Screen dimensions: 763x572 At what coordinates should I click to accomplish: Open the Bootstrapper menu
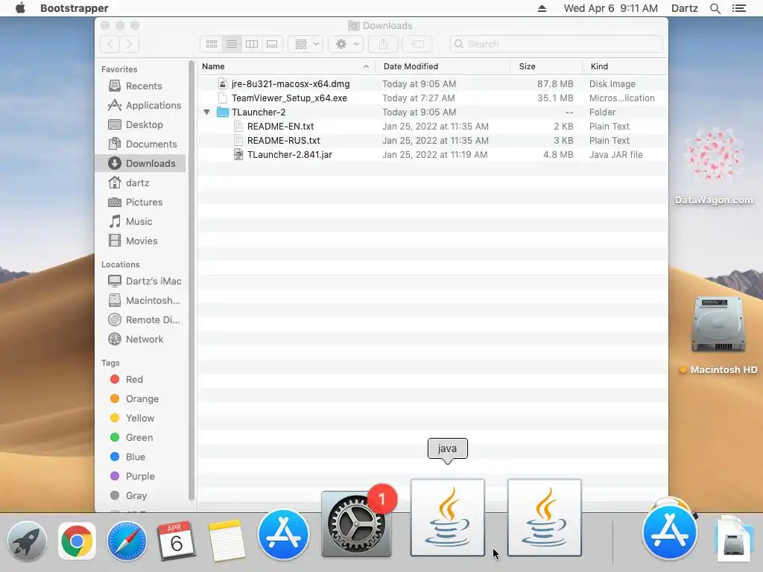click(x=74, y=8)
